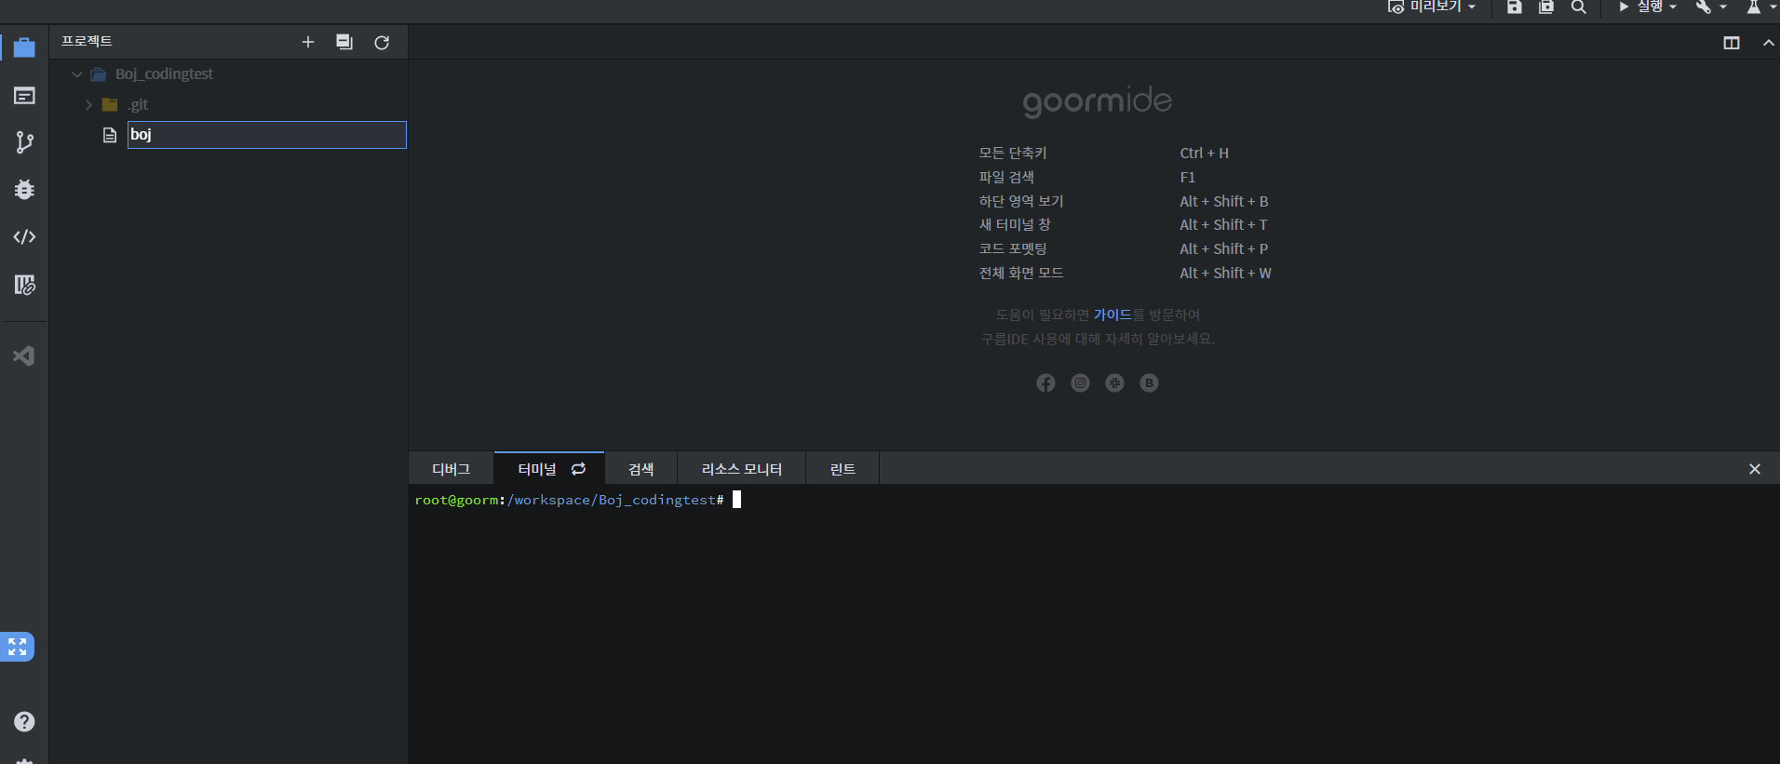Open the library books sidebar icon
Image resolution: width=1780 pixels, height=764 pixels.
[x=24, y=285]
